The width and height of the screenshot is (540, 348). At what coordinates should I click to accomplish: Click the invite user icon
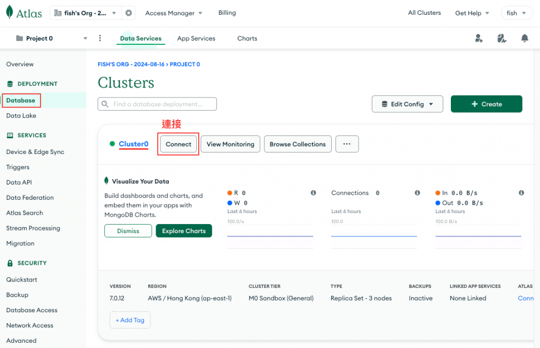(x=479, y=38)
